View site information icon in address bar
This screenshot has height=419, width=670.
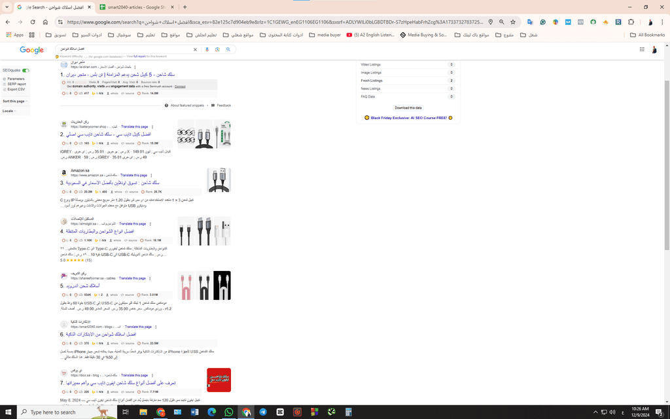60,22
